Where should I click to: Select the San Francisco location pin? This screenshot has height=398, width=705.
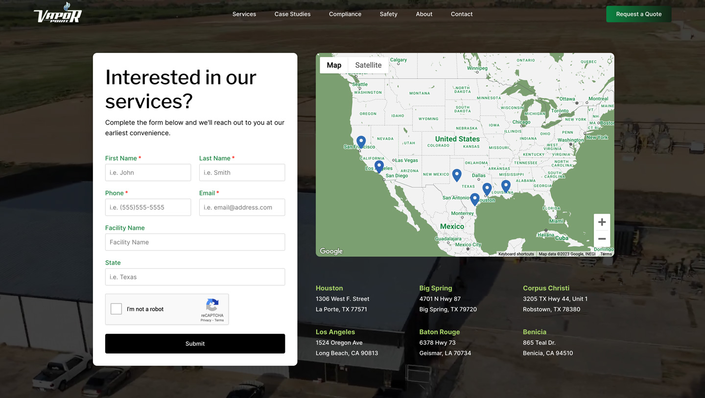[x=360, y=141]
